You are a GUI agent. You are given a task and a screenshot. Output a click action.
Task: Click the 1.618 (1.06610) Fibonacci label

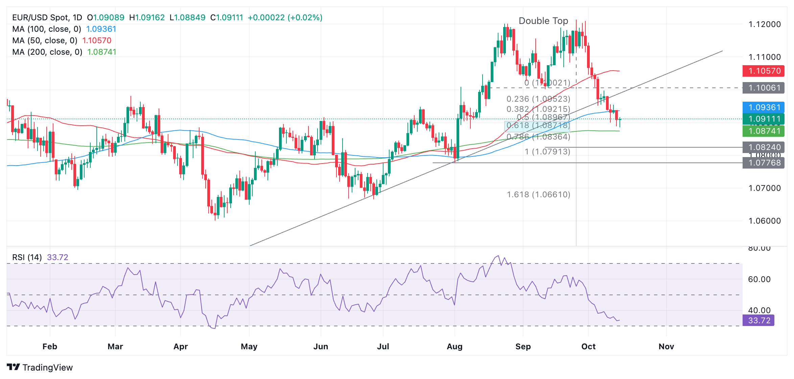click(538, 195)
